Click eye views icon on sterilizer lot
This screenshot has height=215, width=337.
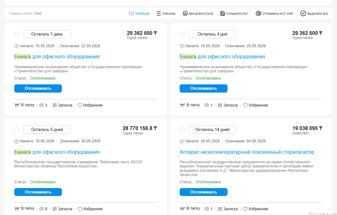[207, 209]
